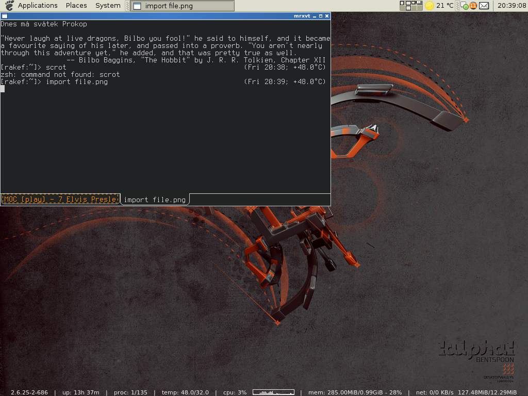528x396 pixels.
Task: Click 'zsh: command not found: scrot' line
Action: click(60, 74)
